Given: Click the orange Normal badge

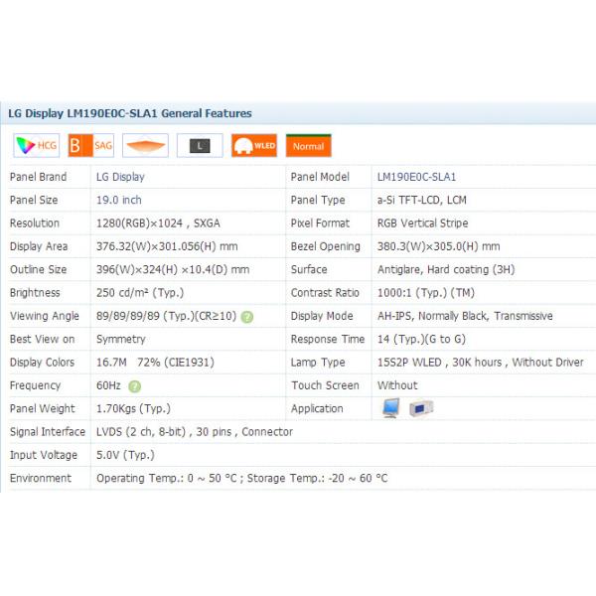Looking at the screenshot, I should (309, 146).
